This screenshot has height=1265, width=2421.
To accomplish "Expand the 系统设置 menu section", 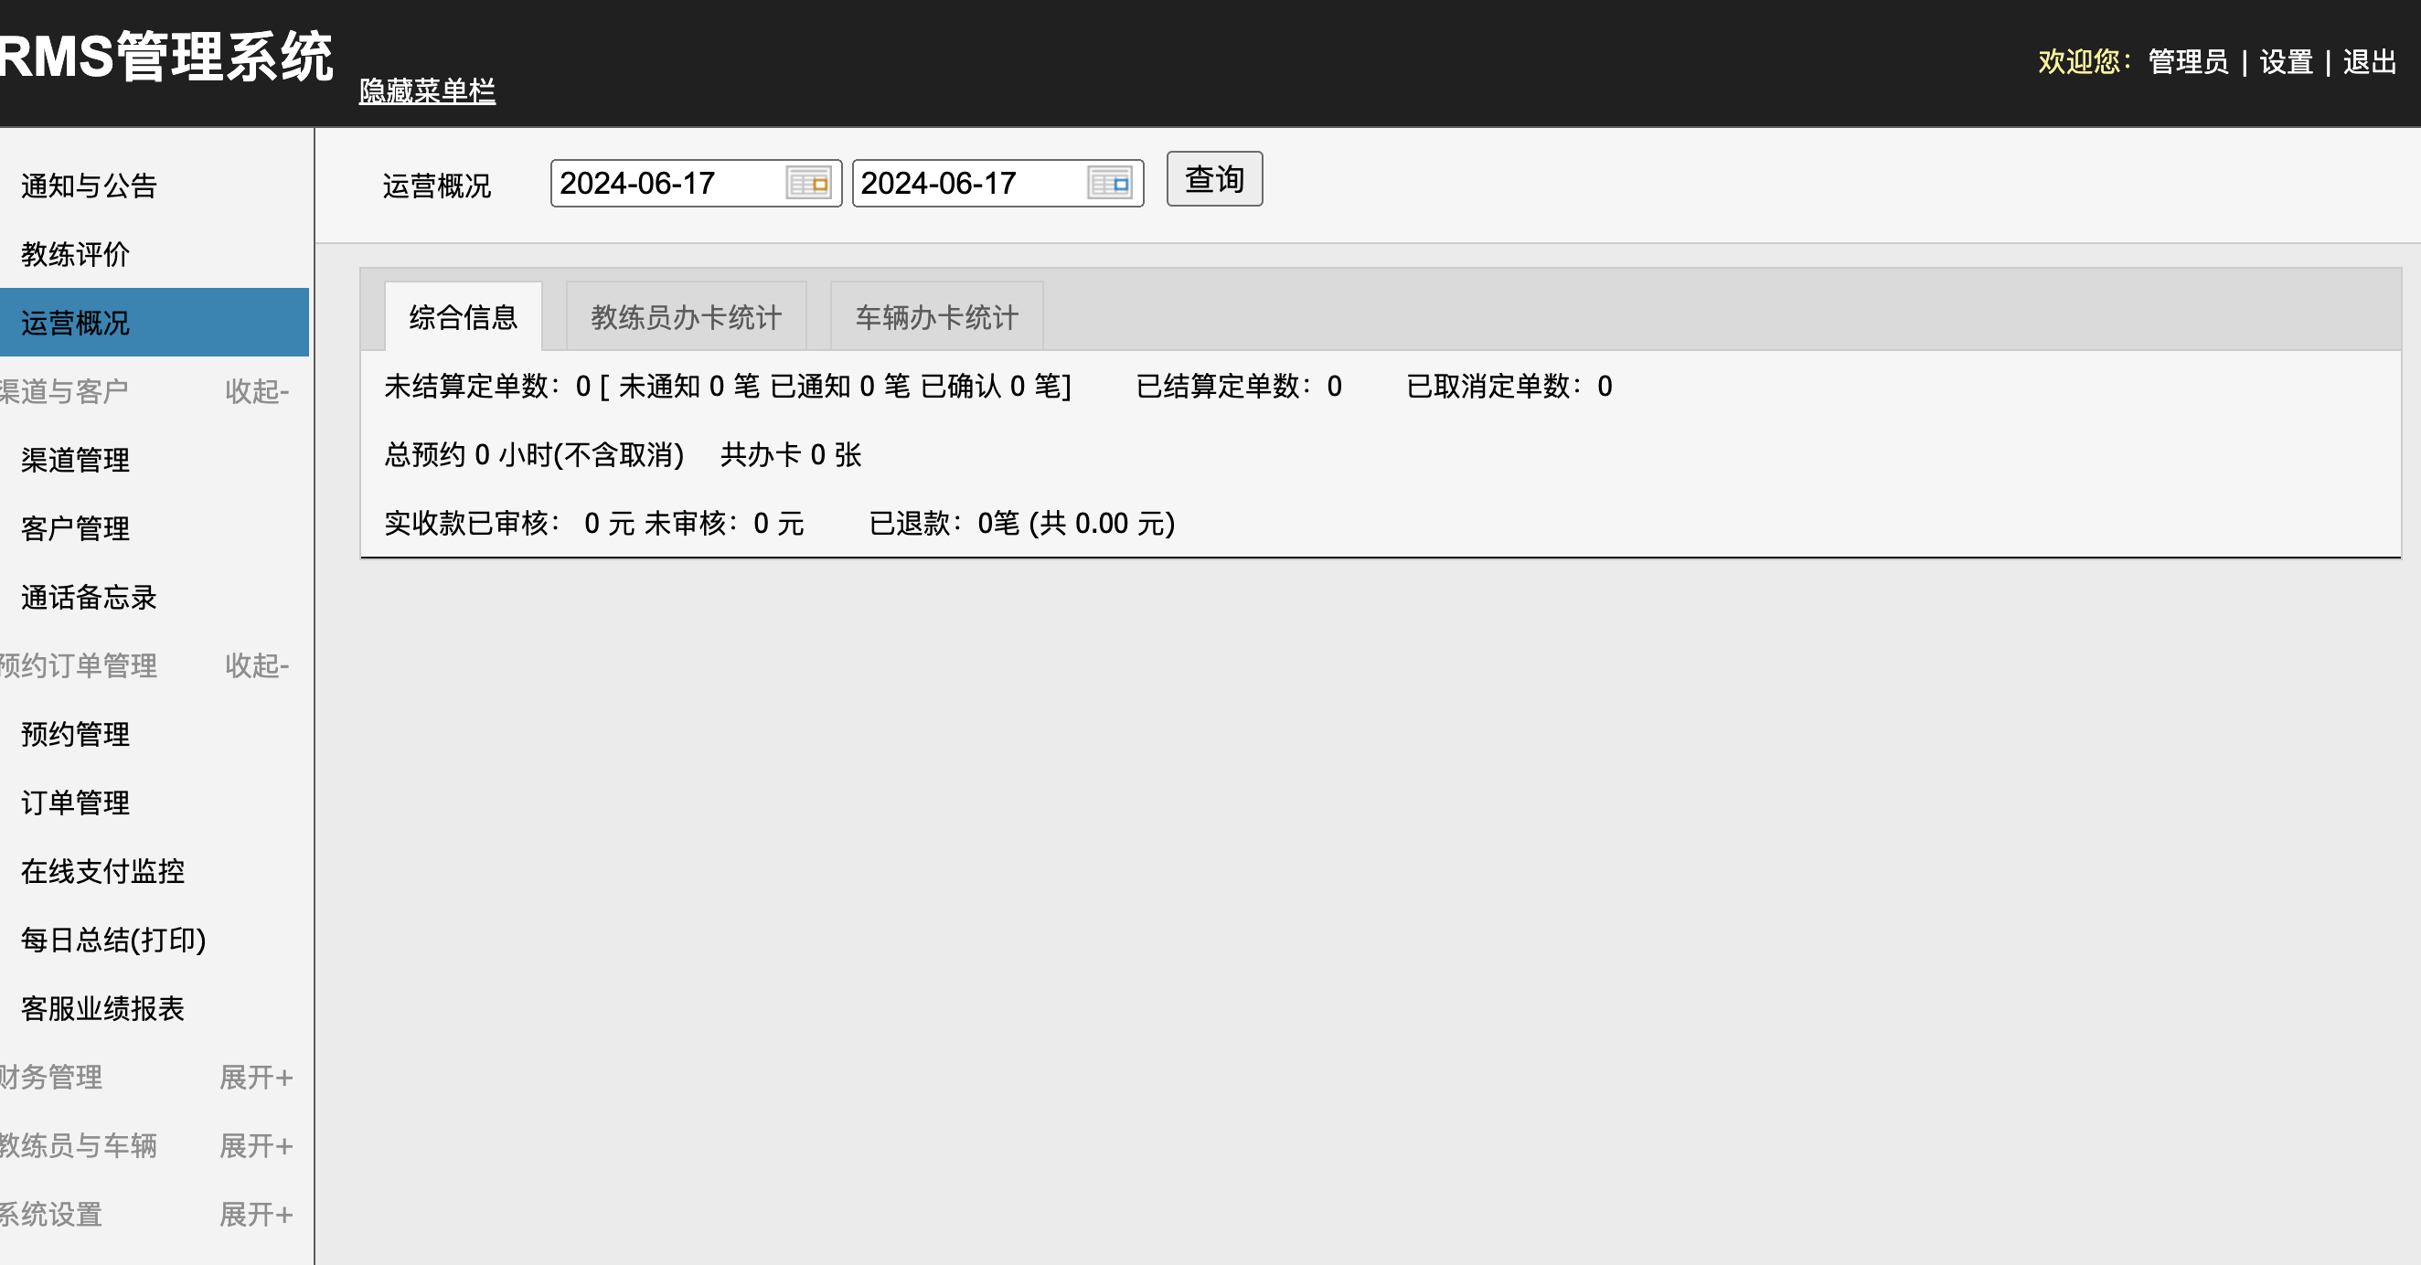I will point(256,1214).
